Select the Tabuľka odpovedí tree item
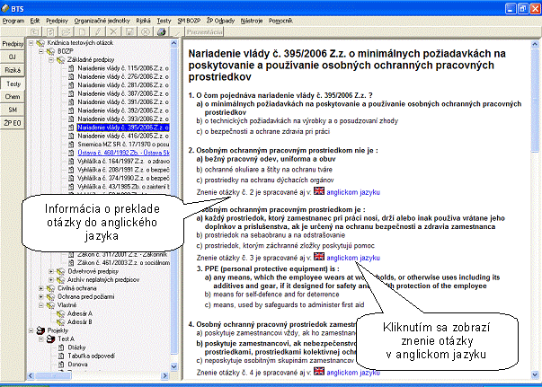Screen dimensions: 542x387 [92, 356]
